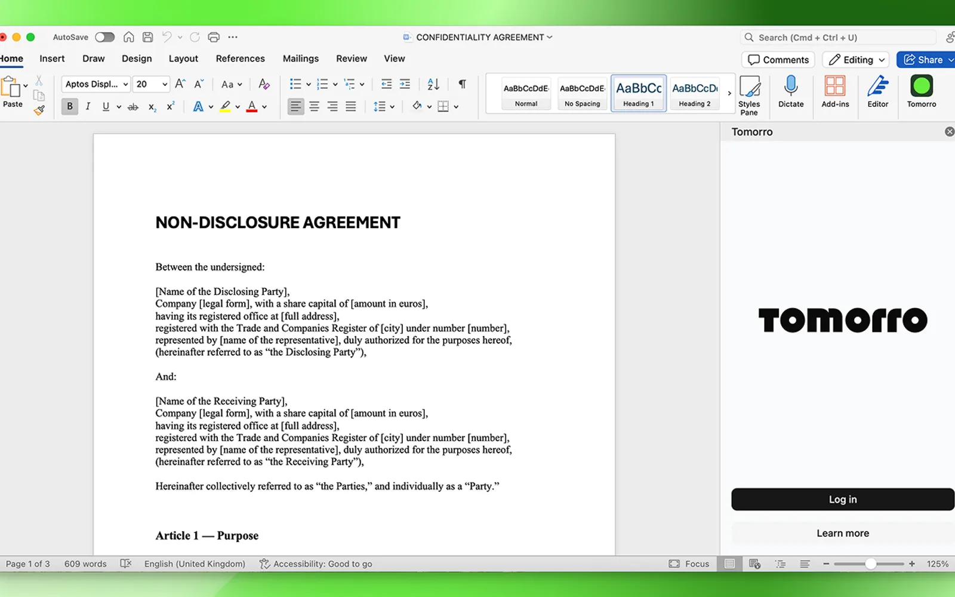Image resolution: width=955 pixels, height=597 pixels.
Task: Click the Tomorro Log in button
Action: pyautogui.click(x=843, y=500)
